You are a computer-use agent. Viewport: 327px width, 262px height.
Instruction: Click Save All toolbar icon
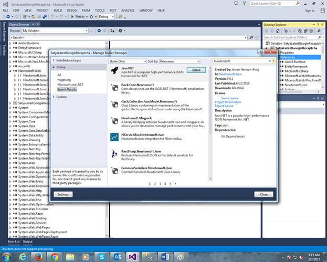pyautogui.click(x=45, y=16)
